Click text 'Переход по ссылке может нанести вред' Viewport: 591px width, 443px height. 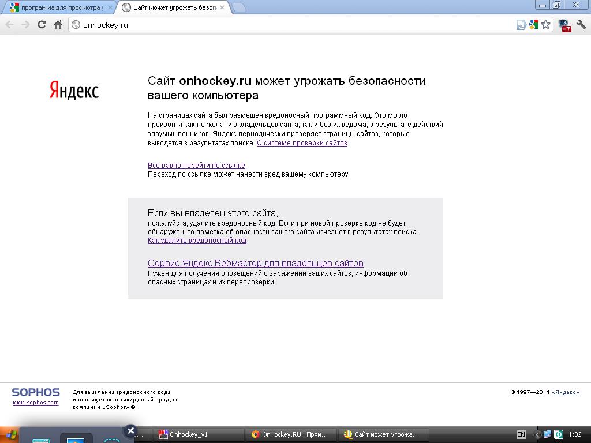tap(248, 174)
